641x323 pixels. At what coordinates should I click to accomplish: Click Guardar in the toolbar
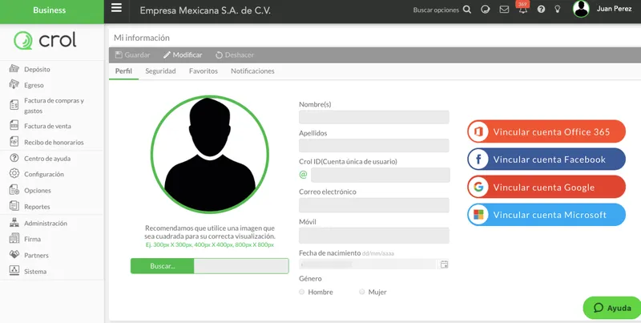pyautogui.click(x=132, y=55)
